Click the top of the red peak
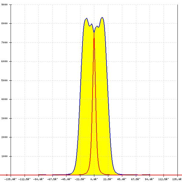 pyautogui.click(x=94, y=33)
